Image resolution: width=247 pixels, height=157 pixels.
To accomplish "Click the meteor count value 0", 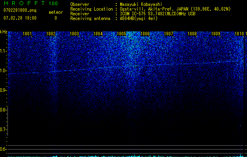I will [x=56, y=18].
